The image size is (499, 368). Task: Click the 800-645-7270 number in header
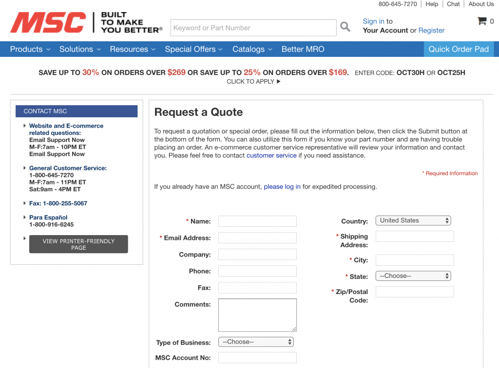pyautogui.click(x=398, y=4)
